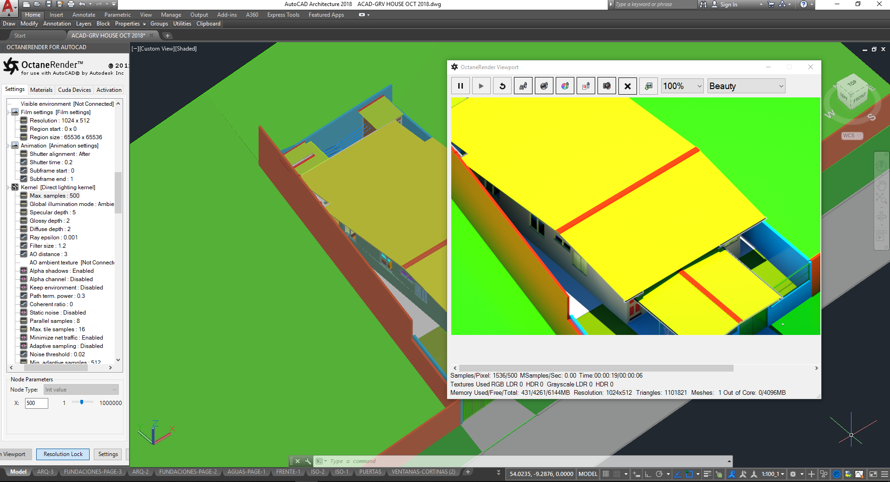Toggle drawing grid display in status bar

point(606,474)
